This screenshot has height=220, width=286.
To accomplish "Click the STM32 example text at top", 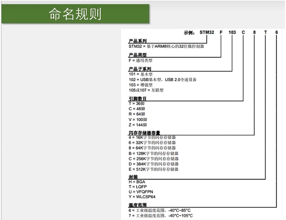I will coord(207,33).
